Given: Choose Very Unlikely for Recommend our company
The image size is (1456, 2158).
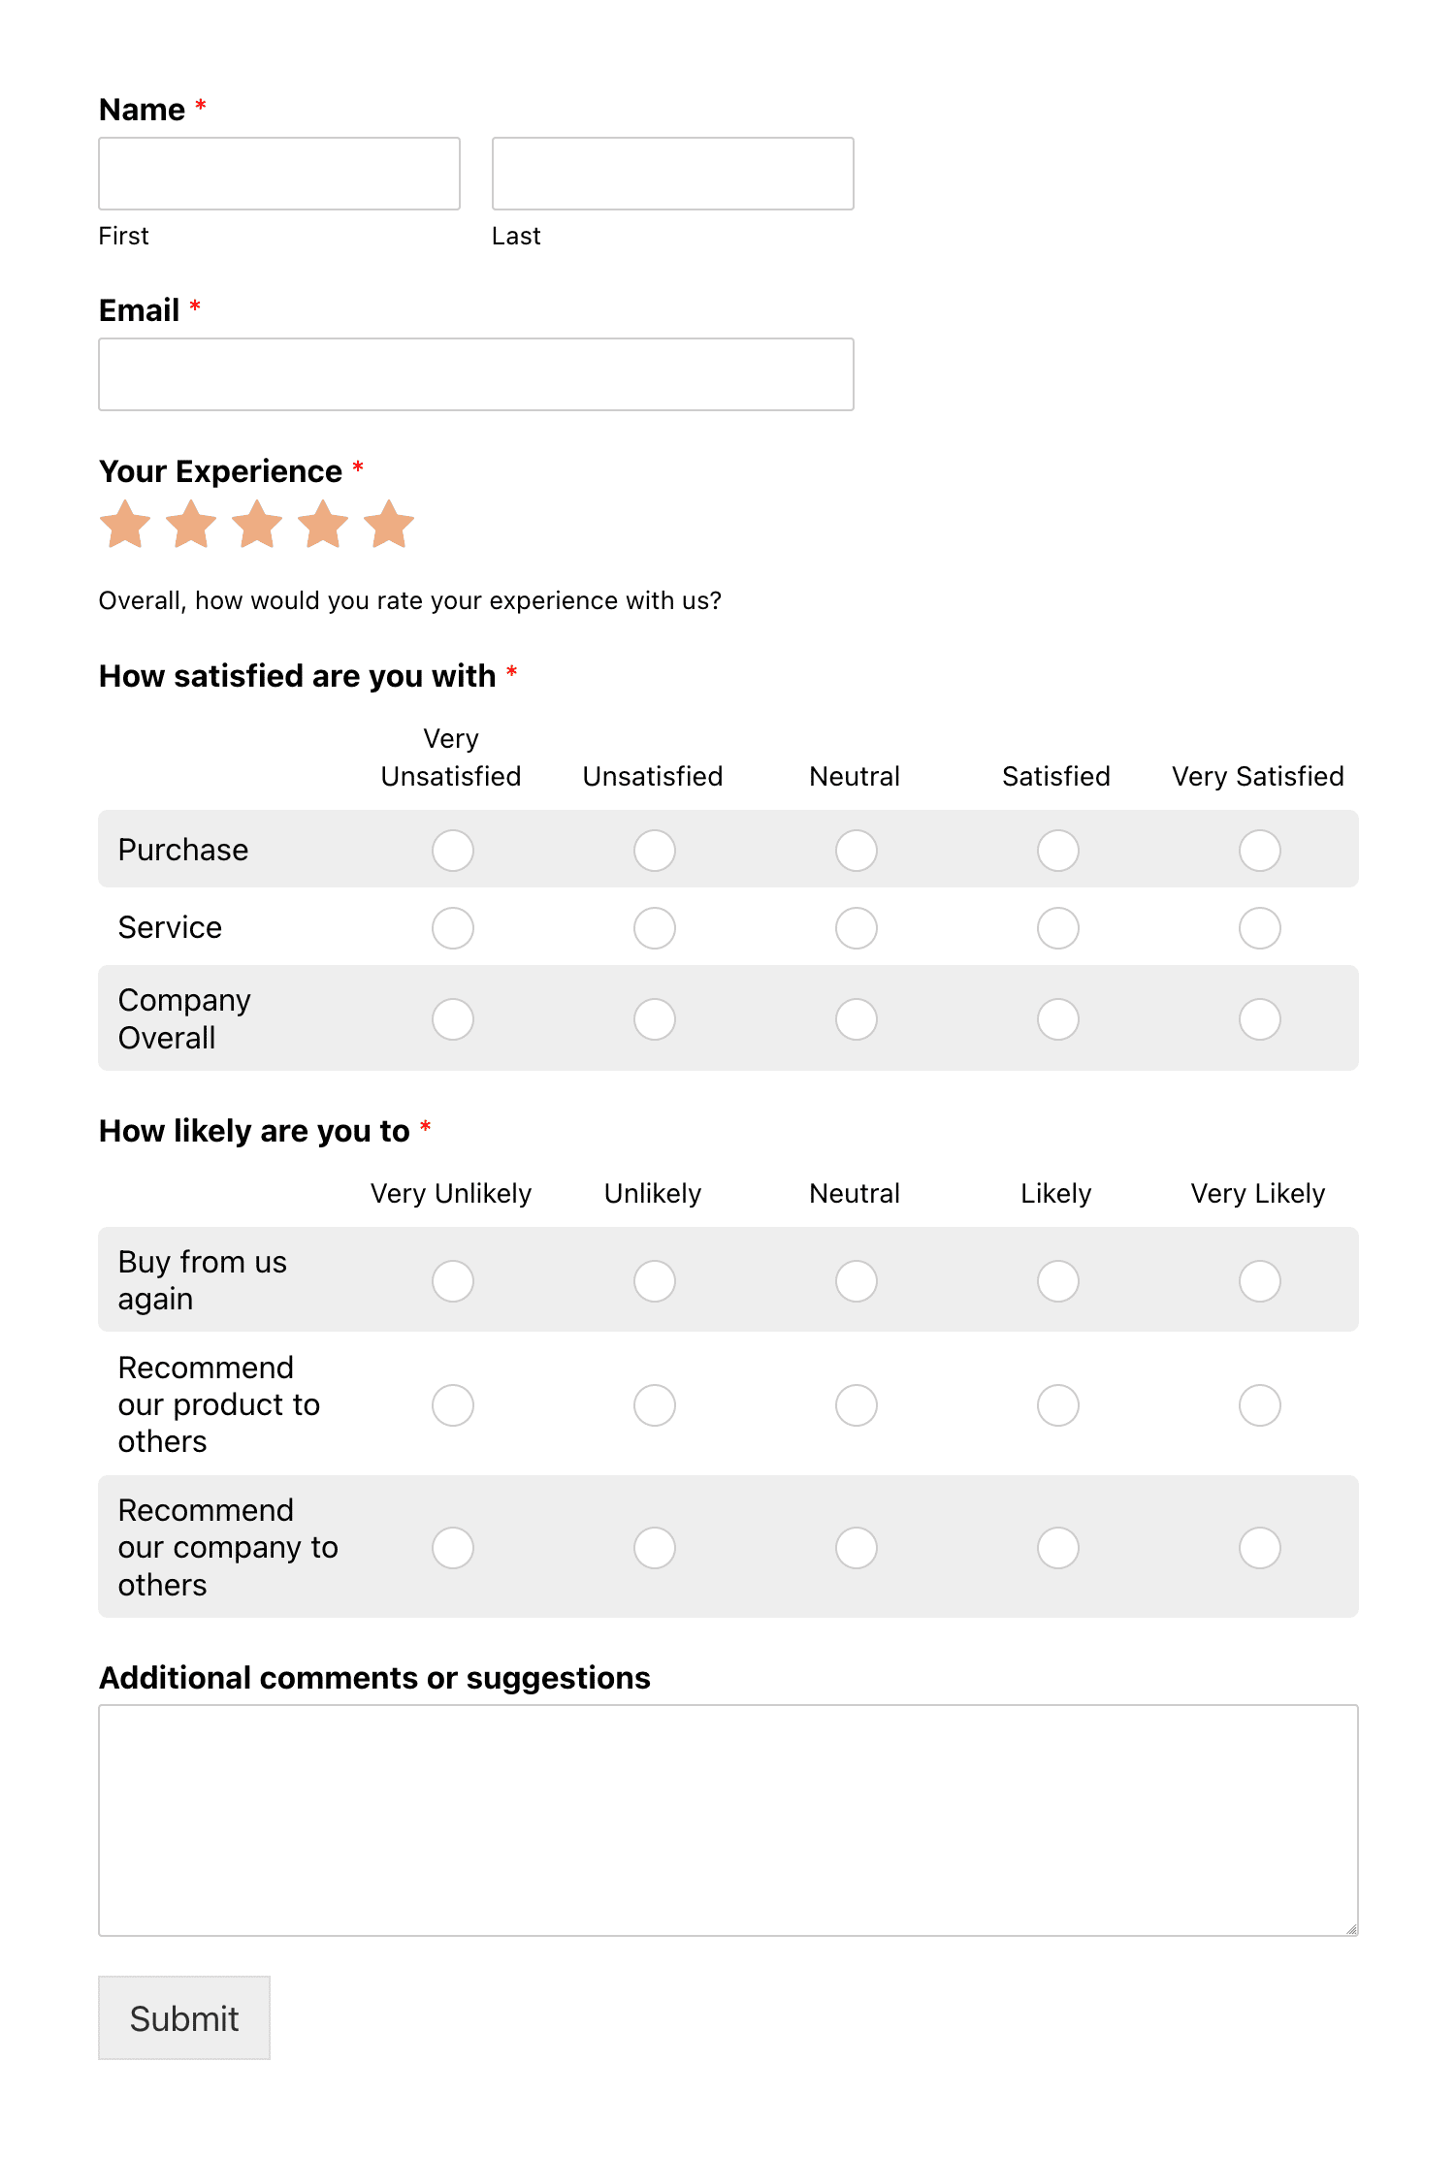Looking at the screenshot, I should 452,1548.
